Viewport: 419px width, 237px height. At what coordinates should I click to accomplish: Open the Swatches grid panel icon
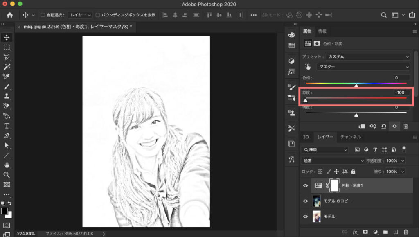coord(291,45)
